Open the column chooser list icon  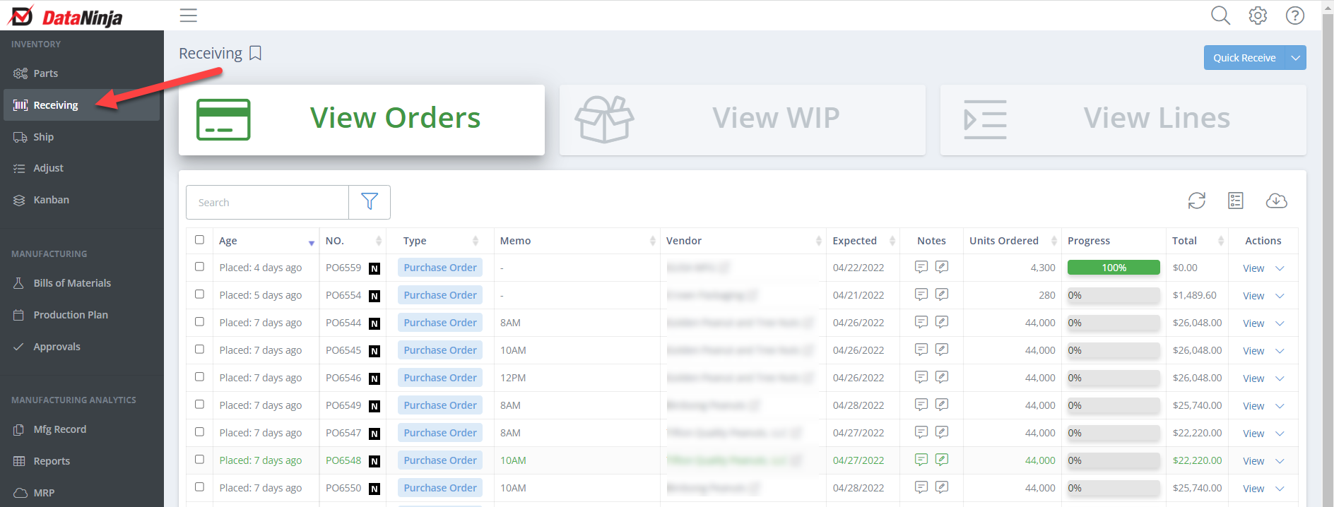(1236, 201)
